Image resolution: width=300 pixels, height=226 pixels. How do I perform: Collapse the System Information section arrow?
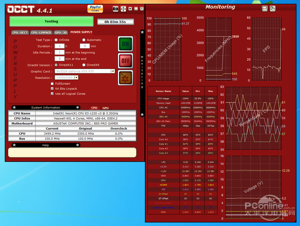77,107
